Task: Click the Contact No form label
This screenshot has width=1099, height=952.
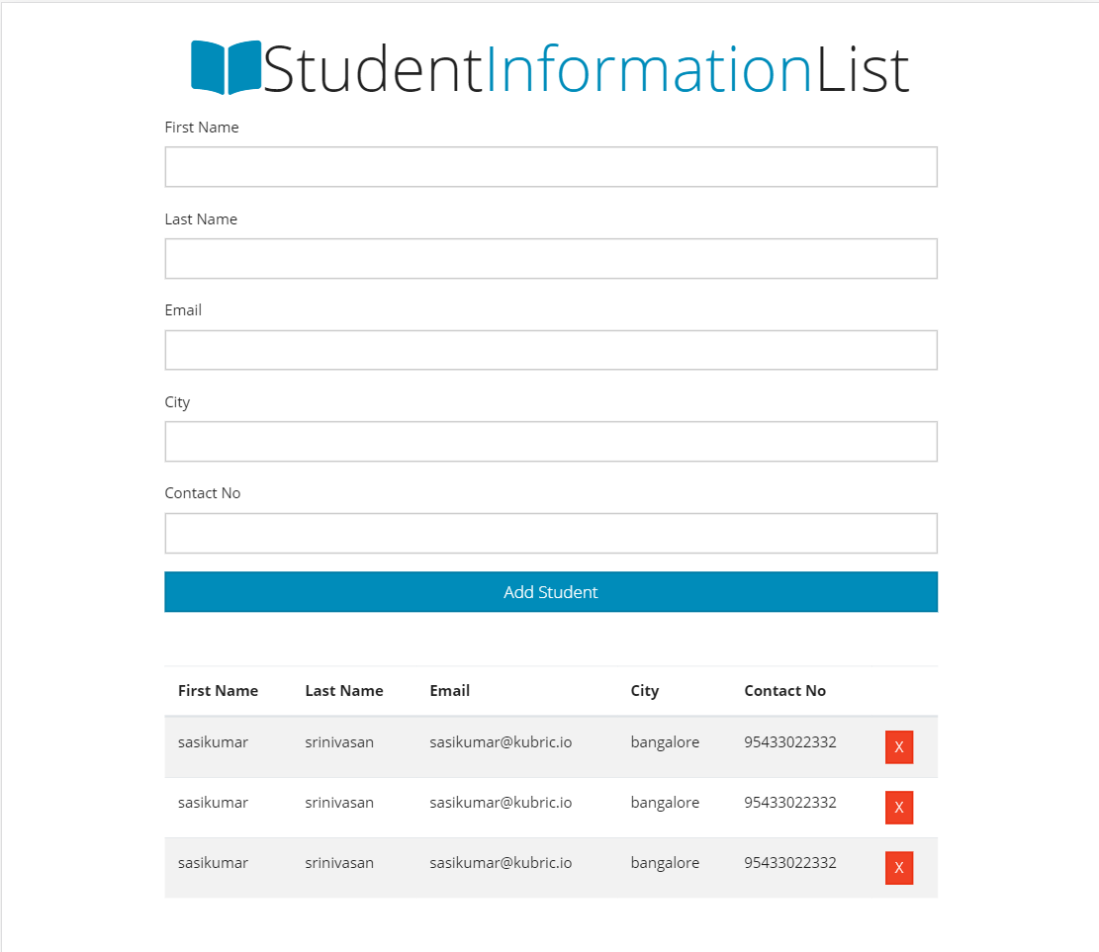Action: (203, 493)
